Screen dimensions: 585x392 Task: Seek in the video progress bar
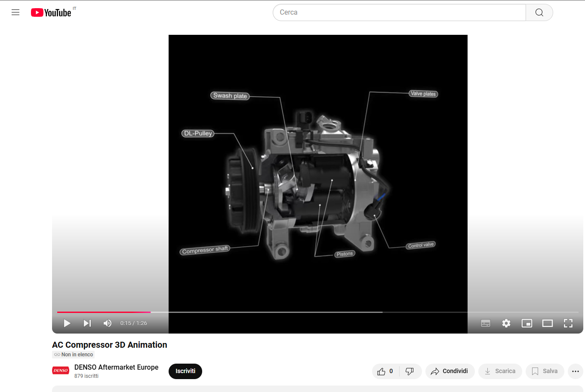click(x=317, y=312)
